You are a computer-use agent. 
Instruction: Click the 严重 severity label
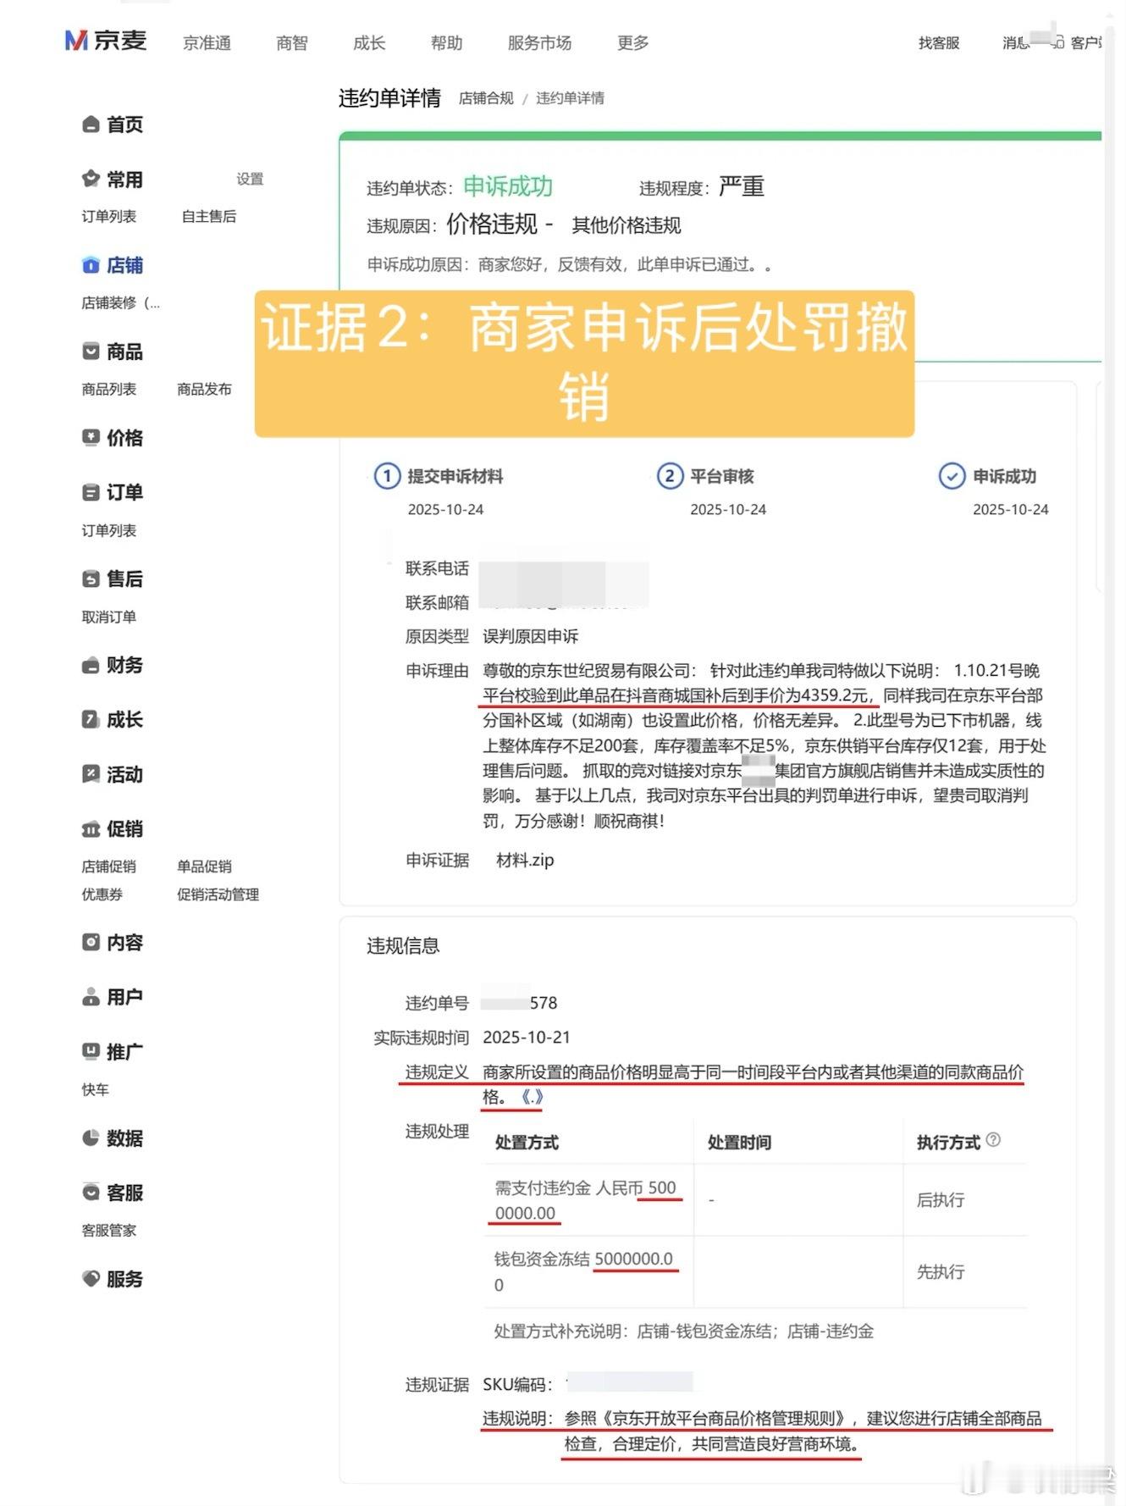click(742, 186)
